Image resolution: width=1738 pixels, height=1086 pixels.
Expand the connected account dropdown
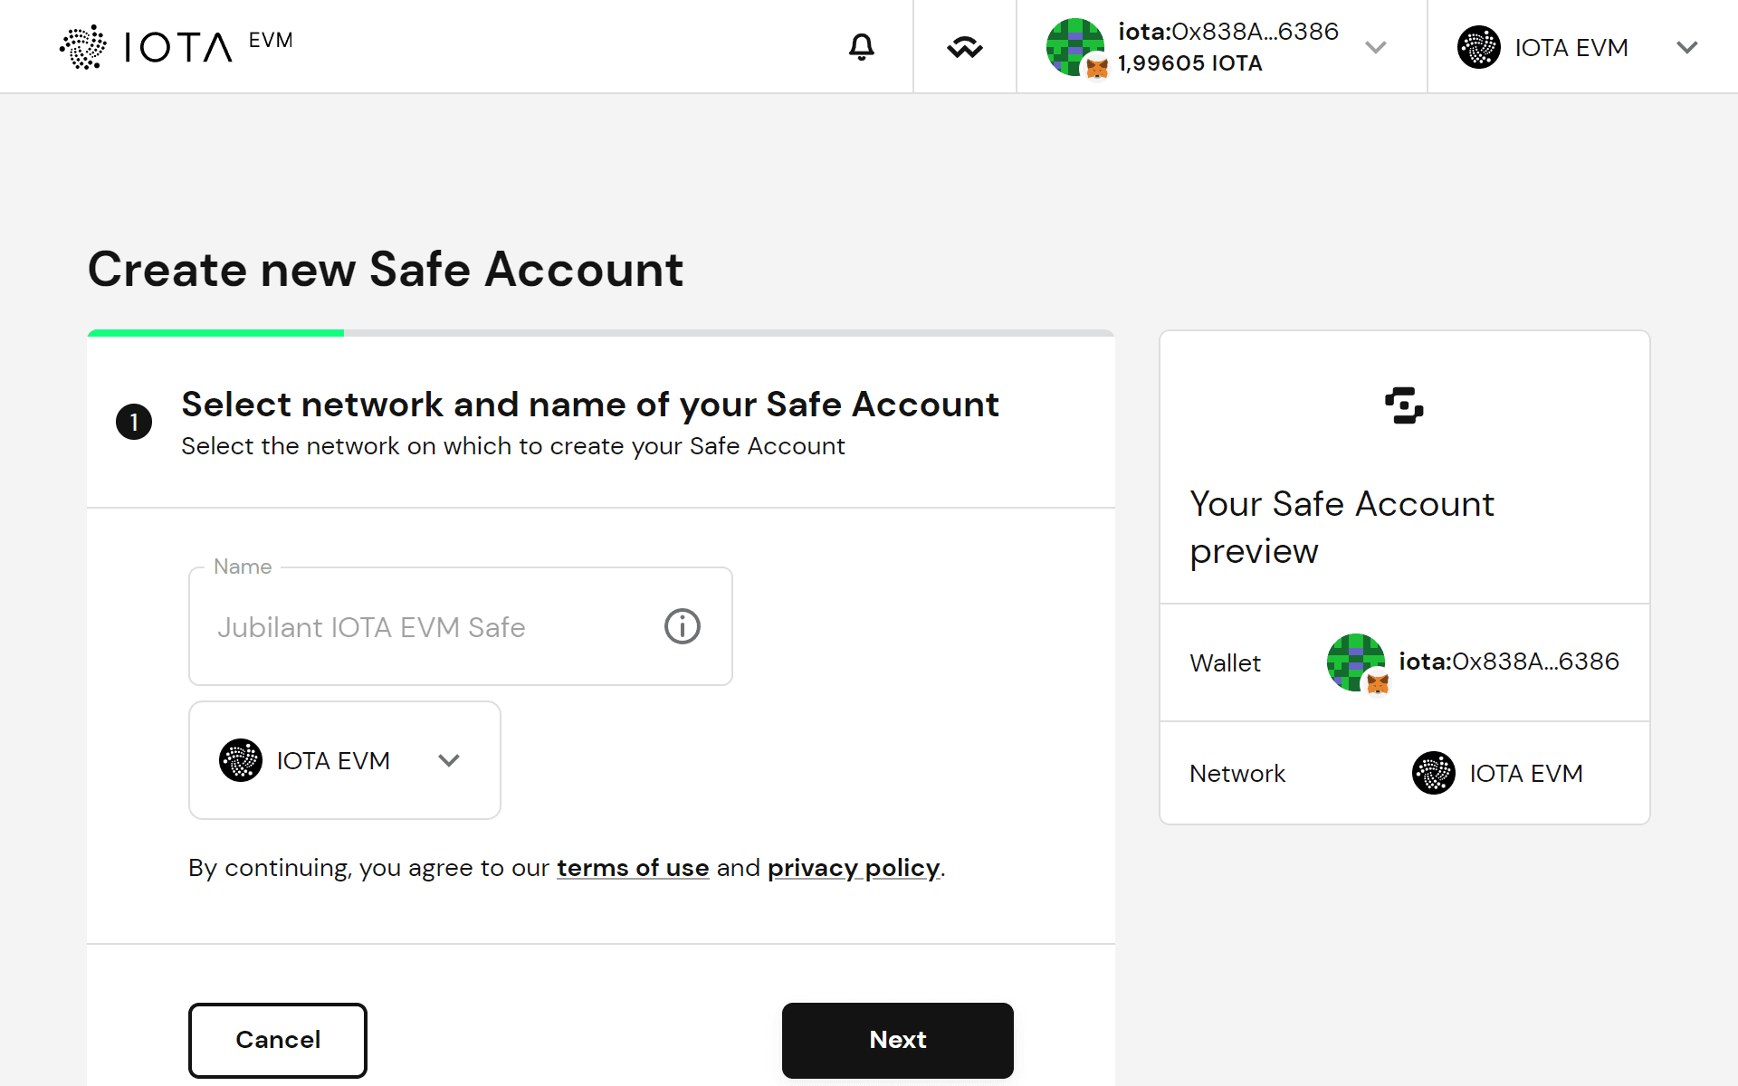pos(1375,46)
